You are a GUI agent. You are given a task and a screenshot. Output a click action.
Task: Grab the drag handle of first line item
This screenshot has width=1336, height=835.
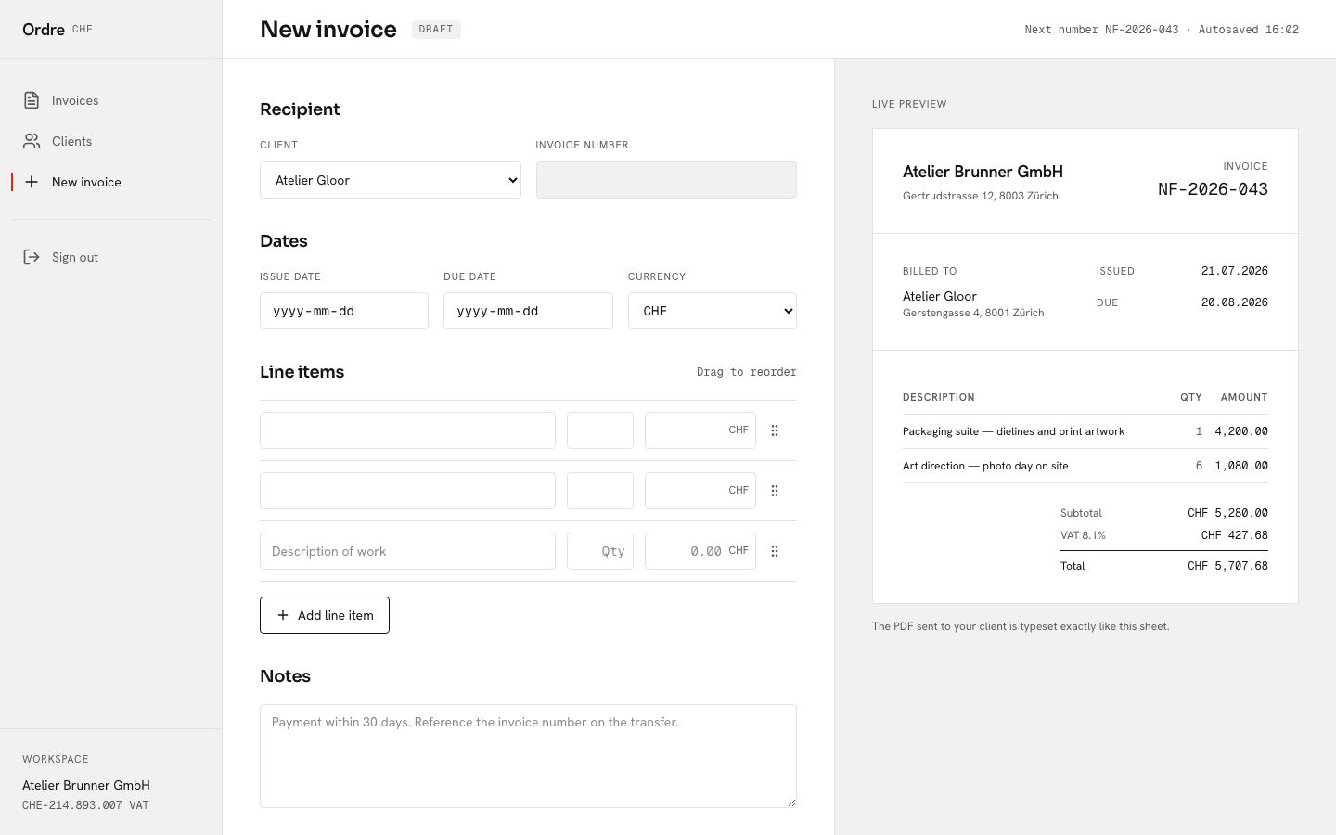click(x=775, y=430)
